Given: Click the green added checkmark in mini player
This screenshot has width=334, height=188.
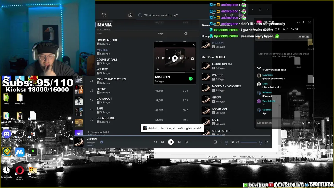Looking at the screenshot, I should pos(190,79).
